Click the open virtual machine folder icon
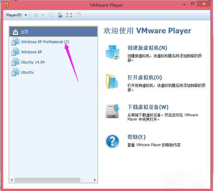214x191 pixels. point(112,82)
